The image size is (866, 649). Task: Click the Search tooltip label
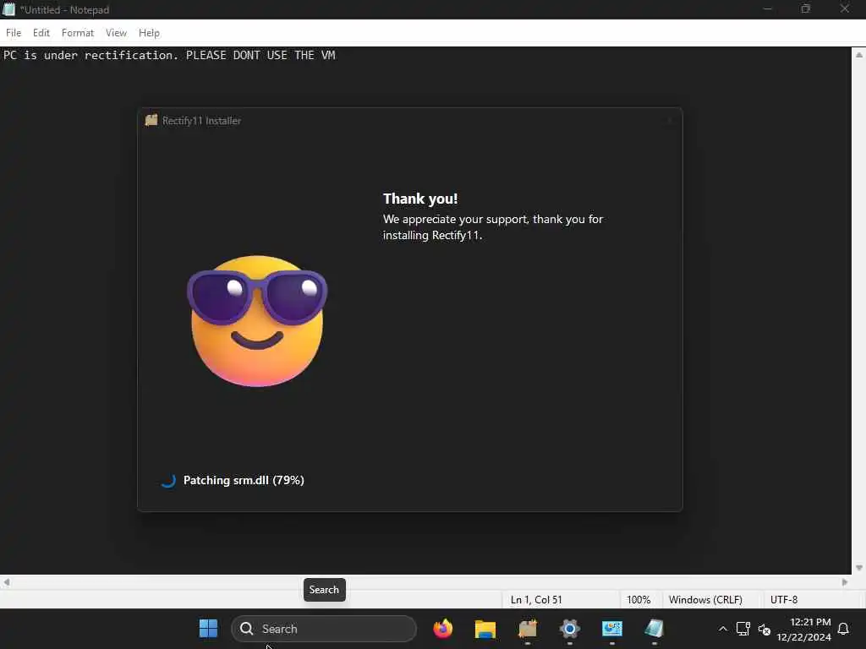[x=324, y=590]
